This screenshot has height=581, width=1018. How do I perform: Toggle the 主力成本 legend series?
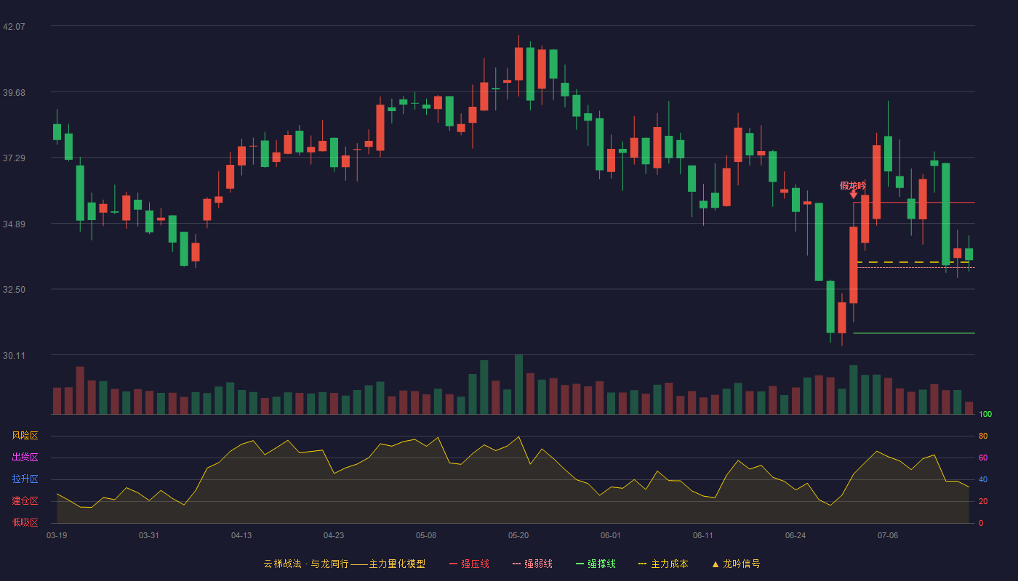click(x=663, y=564)
